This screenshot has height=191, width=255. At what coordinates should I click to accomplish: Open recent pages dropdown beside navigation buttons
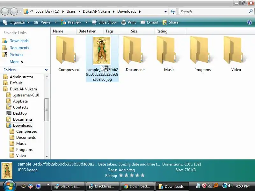(20, 11)
